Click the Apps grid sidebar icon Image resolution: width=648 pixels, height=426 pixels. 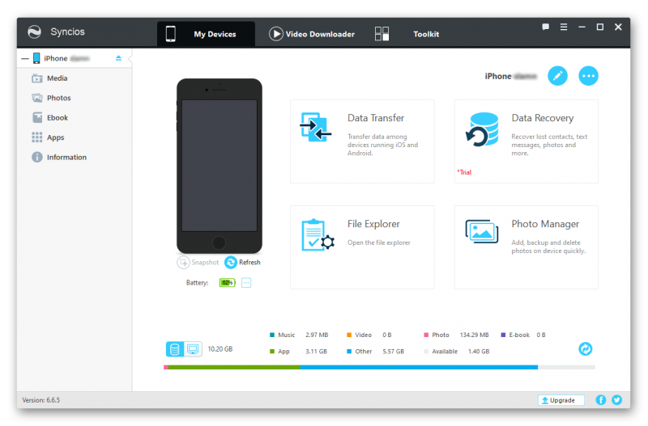point(36,137)
